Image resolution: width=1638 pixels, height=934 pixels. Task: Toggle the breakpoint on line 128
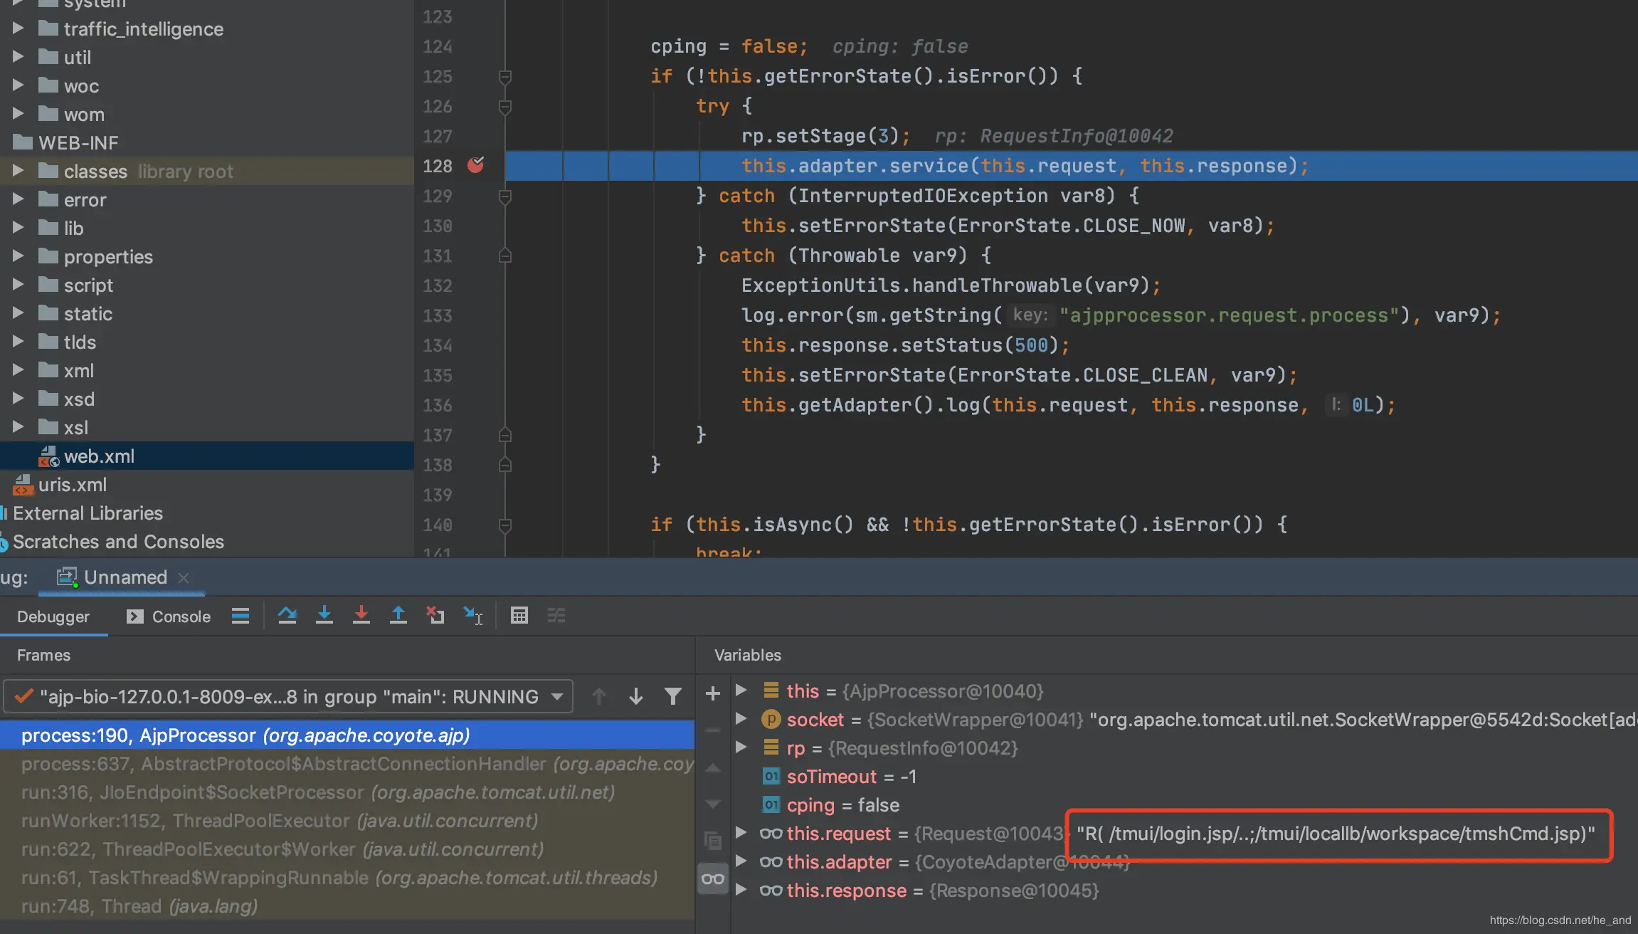[475, 165]
